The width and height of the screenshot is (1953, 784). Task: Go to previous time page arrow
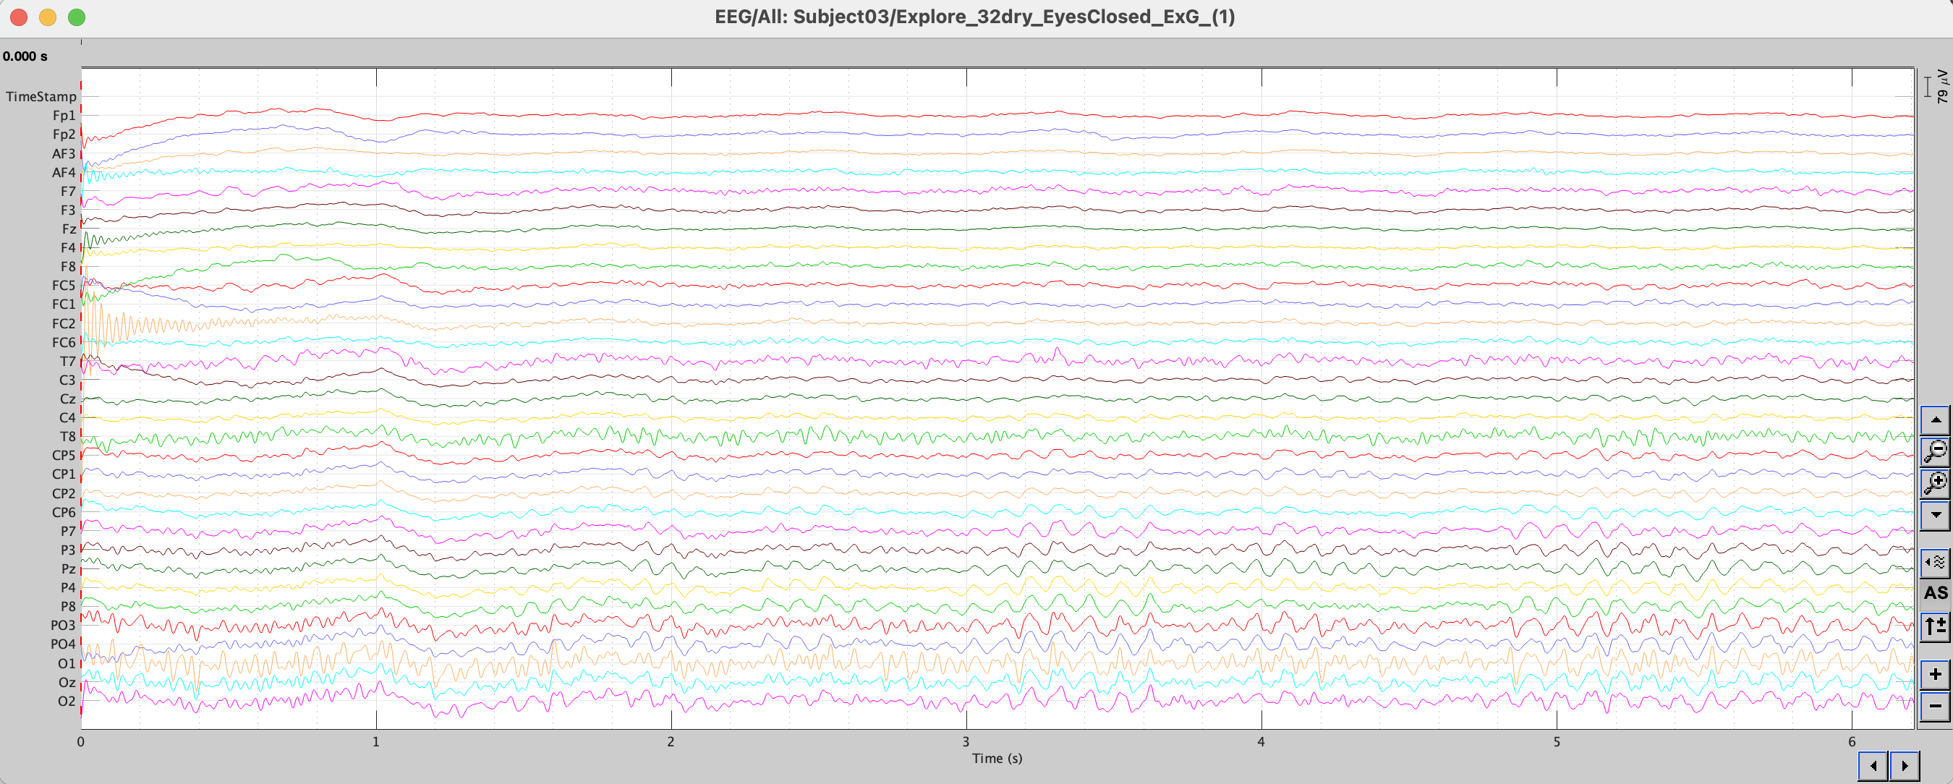pos(1873,765)
